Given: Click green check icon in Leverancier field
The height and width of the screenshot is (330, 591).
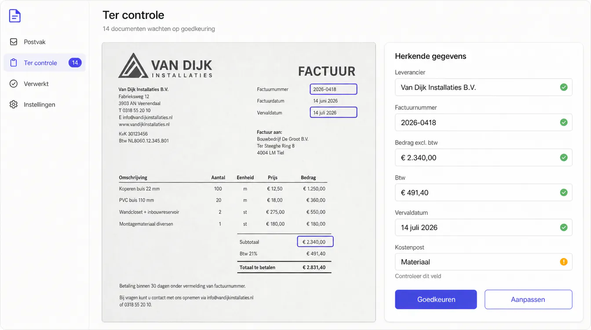Looking at the screenshot, I should pos(564,87).
